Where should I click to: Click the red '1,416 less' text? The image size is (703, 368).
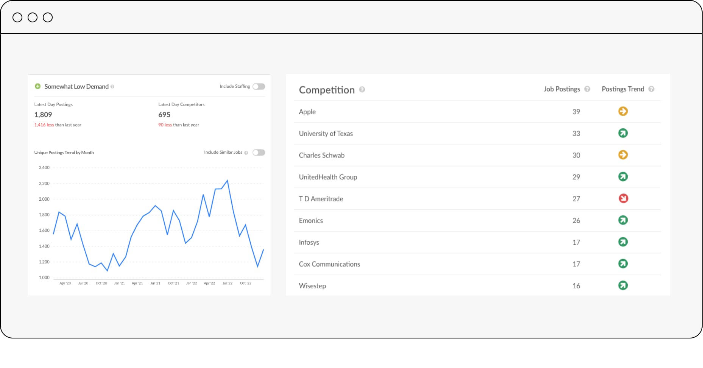[44, 125]
